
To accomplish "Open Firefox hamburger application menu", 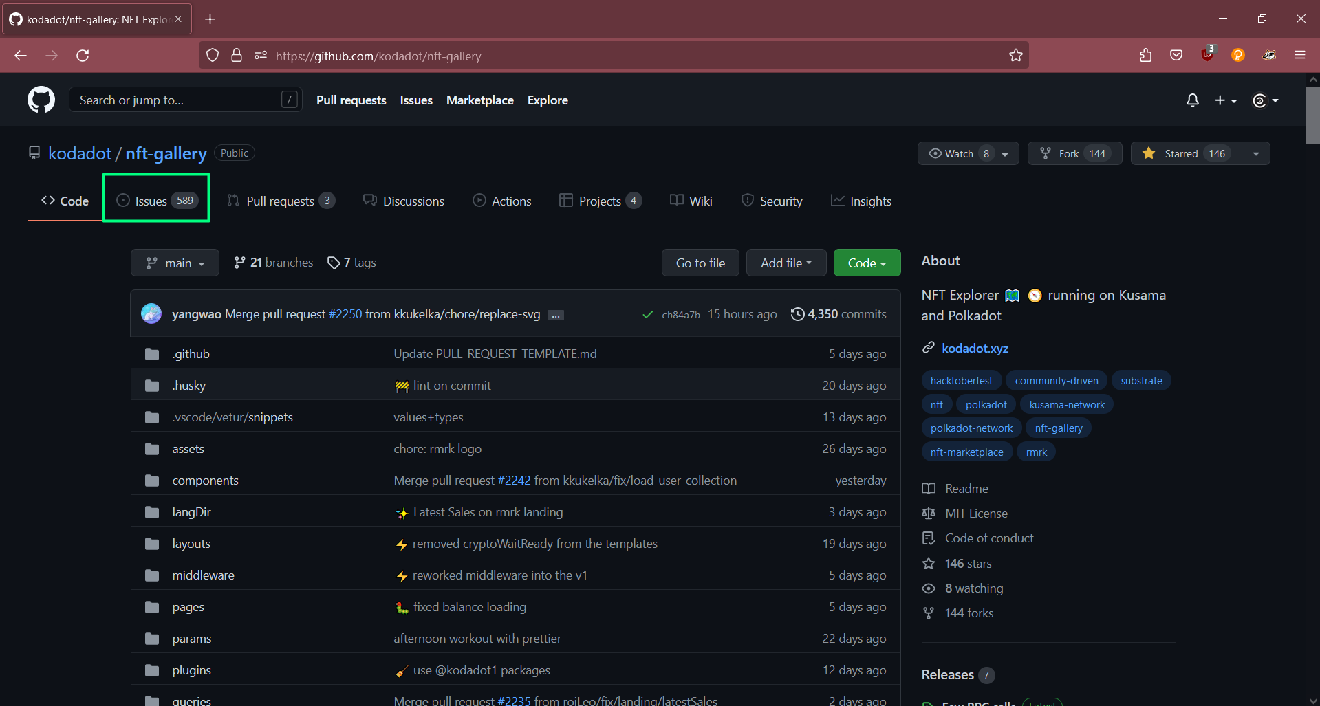I will 1299,56.
